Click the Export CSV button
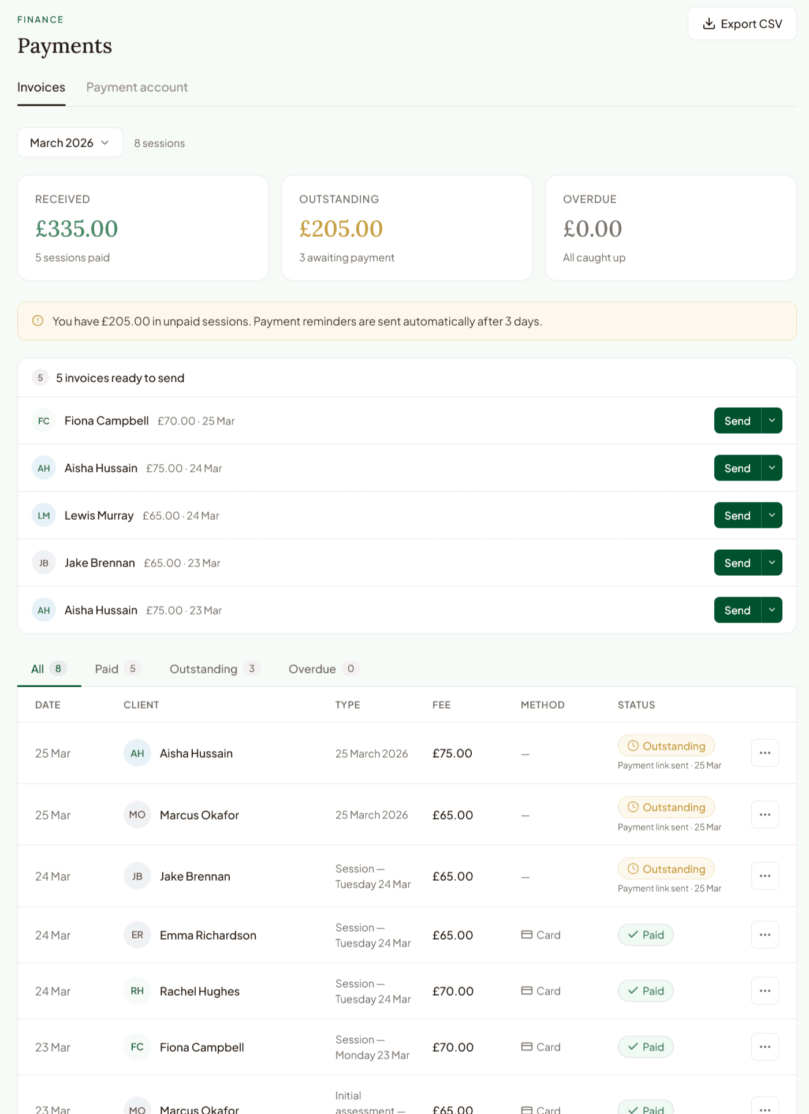Image resolution: width=809 pixels, height=1114 pixels. 742,23
